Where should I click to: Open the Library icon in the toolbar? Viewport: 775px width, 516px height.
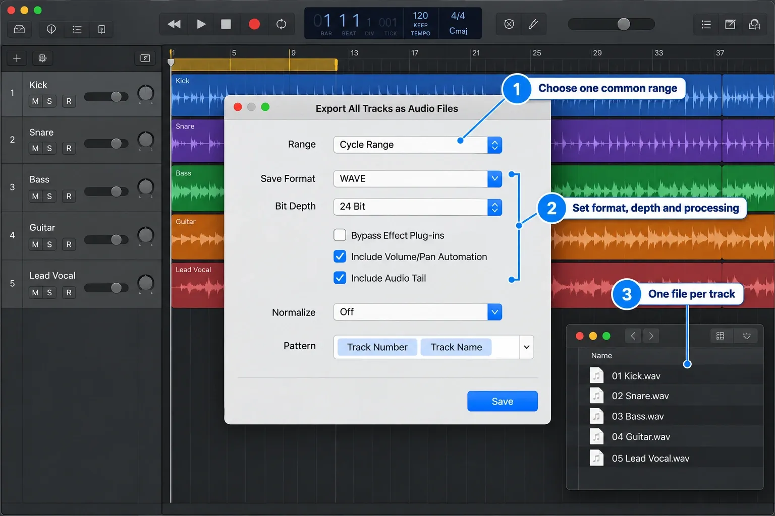19,29
